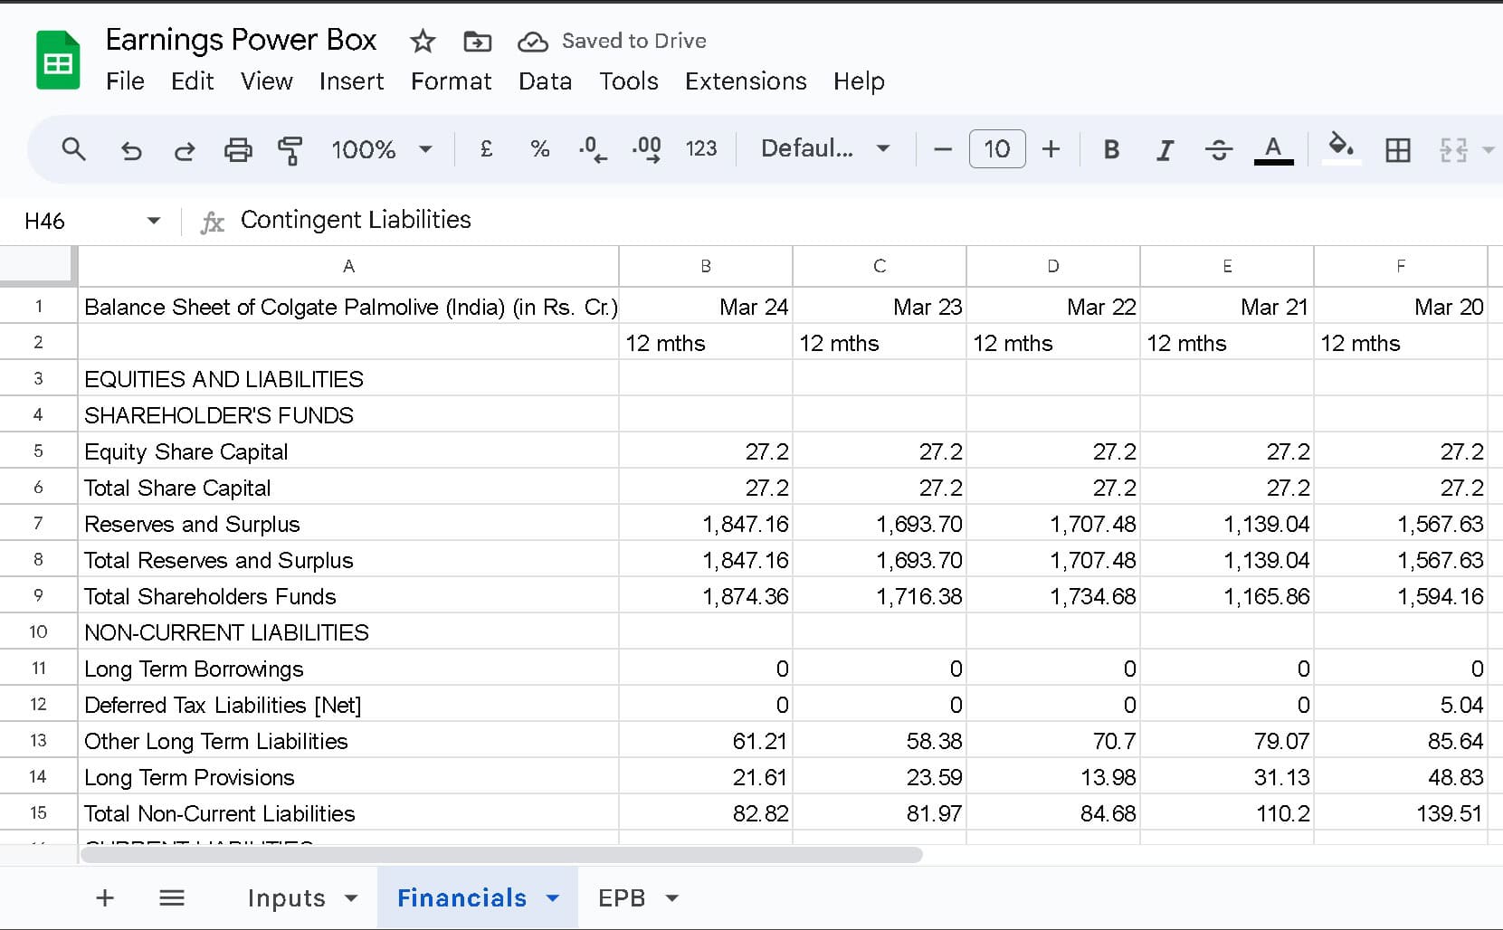Open the all sheets list
Screen dimensions: 1503x930
(x=172, y=897)
